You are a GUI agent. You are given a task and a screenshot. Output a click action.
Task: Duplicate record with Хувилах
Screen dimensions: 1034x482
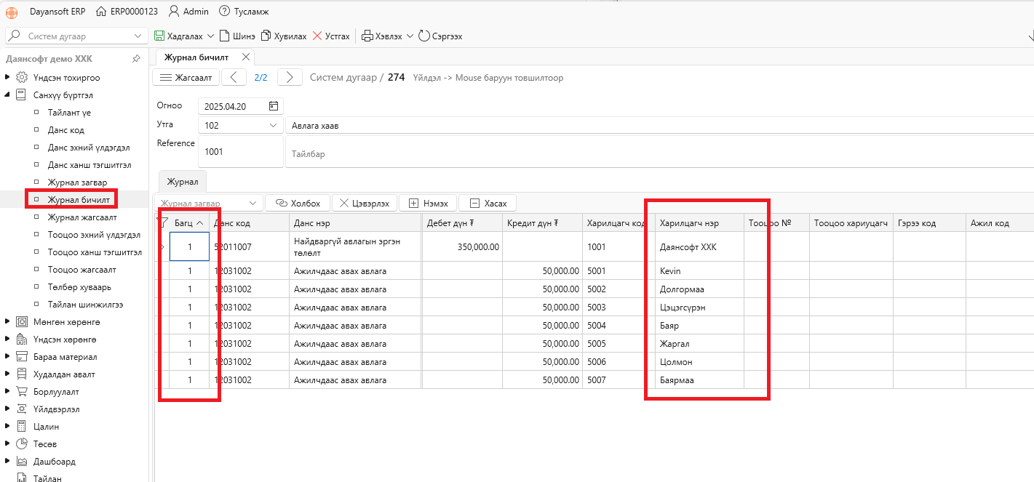click(284, 36)
